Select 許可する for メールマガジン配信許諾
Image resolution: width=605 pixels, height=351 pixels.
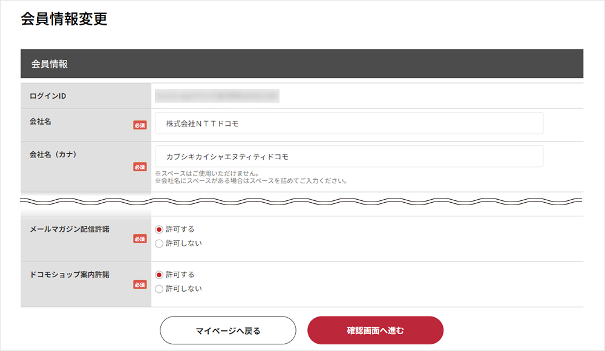coord(159,229)
